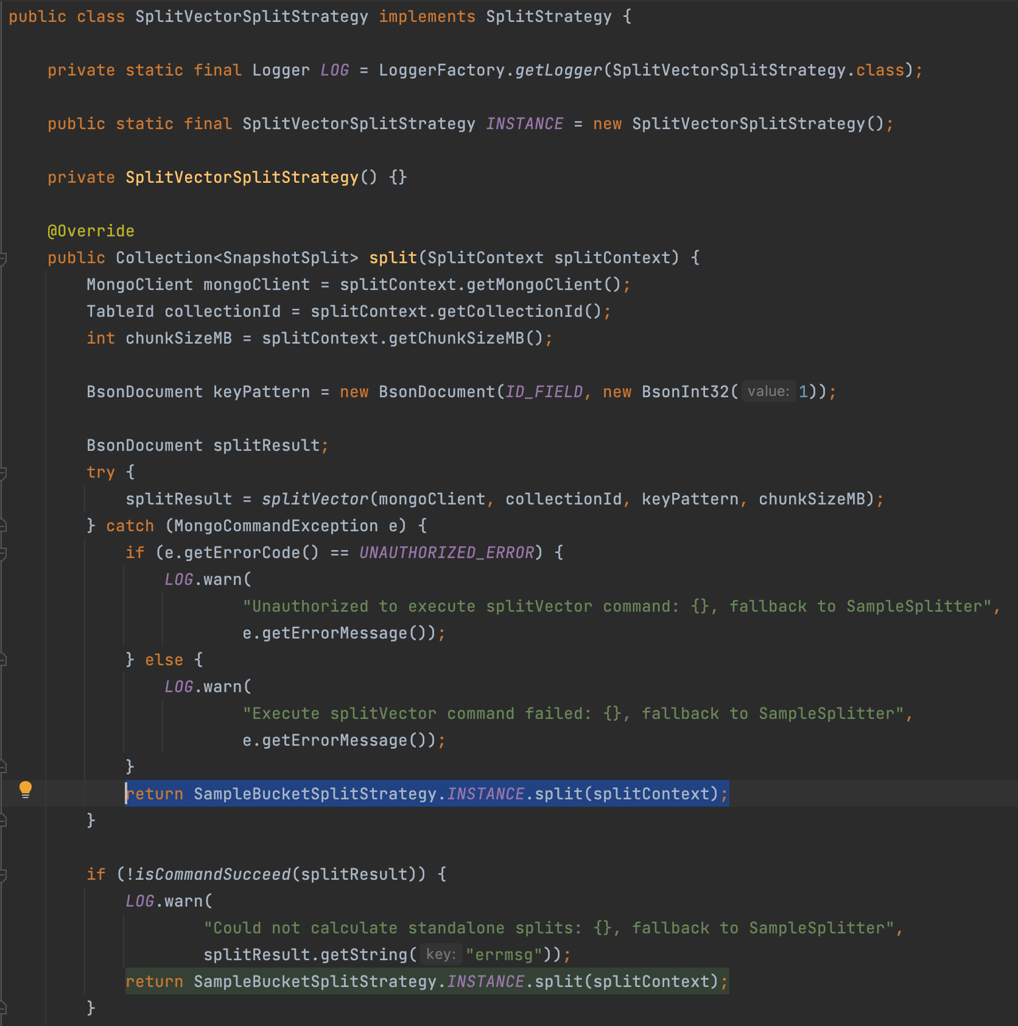The height and width of the screenshot is (1026, 1018).
Task: Click the class name SplitVectorSplitStrategy in declaration
Action: tap(251, 16)
